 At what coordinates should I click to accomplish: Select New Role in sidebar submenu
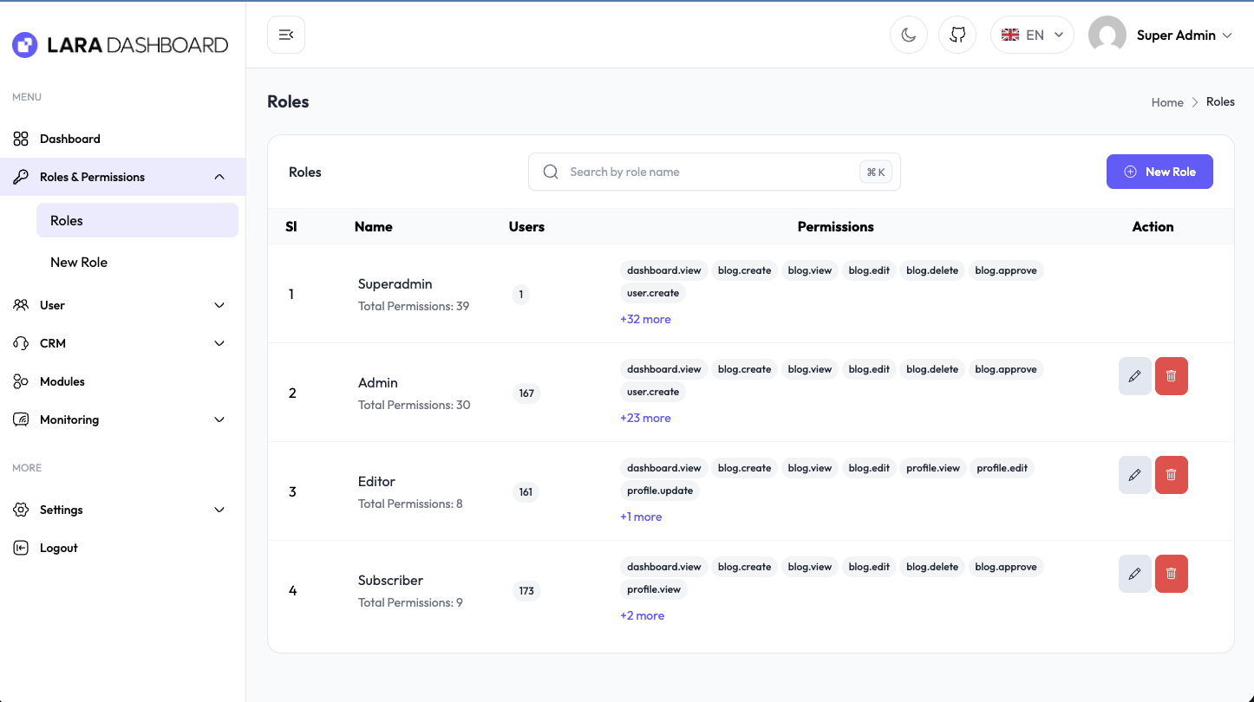pyautogui.click(x=79, y=262)
